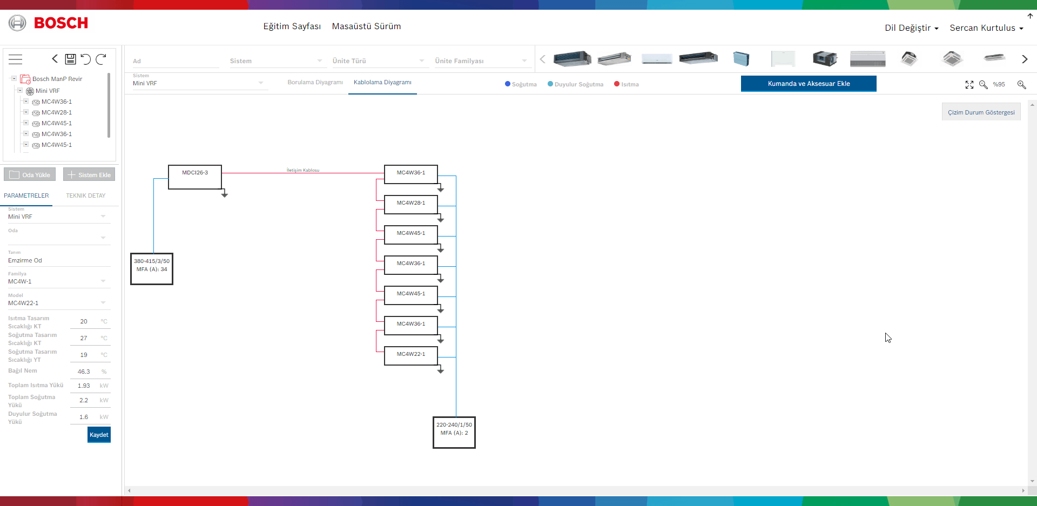1037x506 pixels.
Task: Click the save floppy disk icon
Action: coord(70,59)
